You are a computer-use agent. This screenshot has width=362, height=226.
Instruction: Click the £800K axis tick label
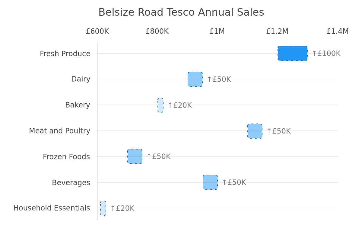pos(157,31)
